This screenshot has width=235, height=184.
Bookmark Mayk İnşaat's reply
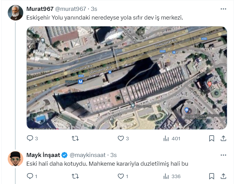pyautogui.click(x=211, y=176)
